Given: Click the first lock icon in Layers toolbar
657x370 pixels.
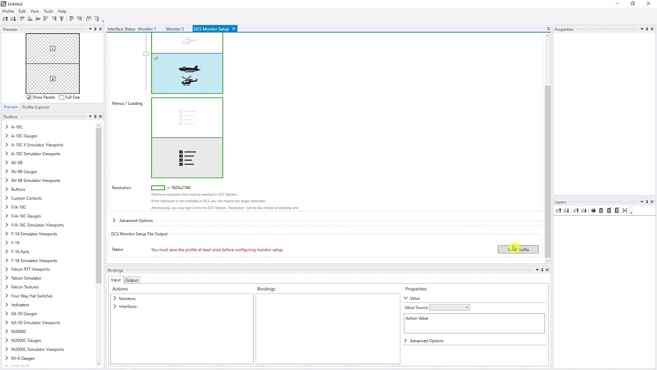Looking at the screenshot, I should tap(601, 211).
